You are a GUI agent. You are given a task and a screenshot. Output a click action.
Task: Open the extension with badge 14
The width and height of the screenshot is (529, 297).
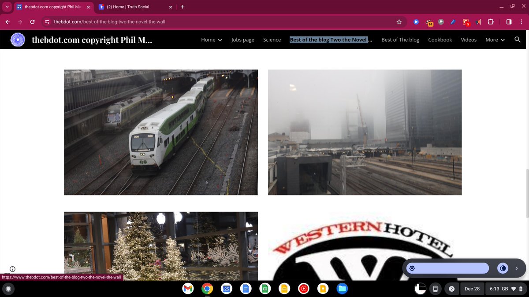pos(429,22)
